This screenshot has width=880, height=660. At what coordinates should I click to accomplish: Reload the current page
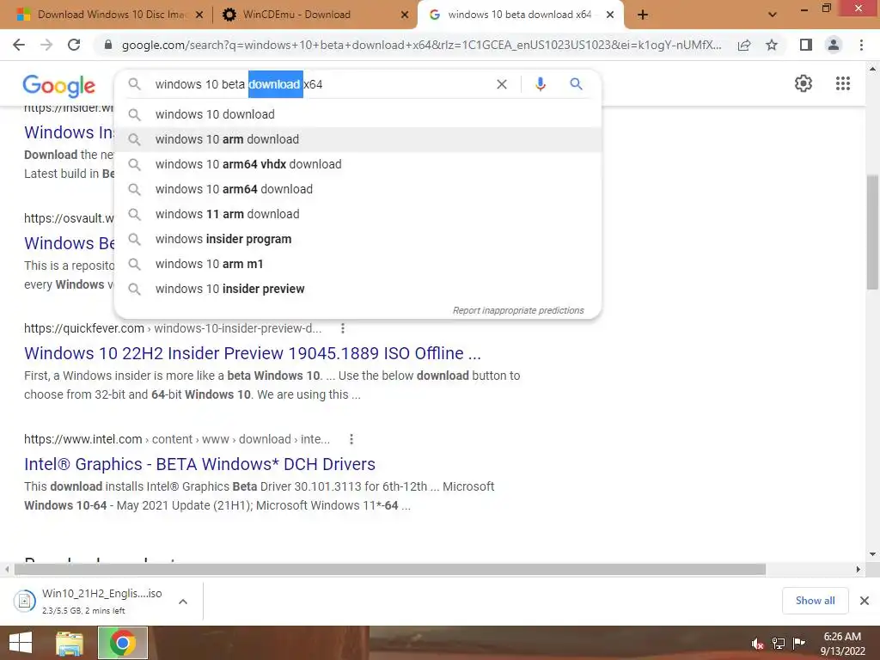click(x=74, y=45)
